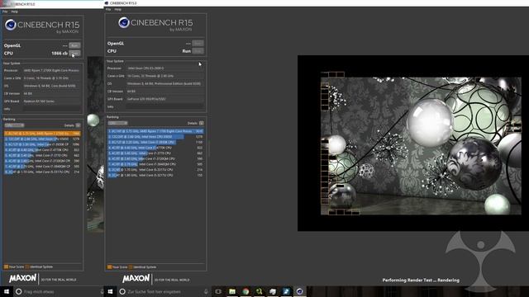The height and width of the screenshot is (297, 529).
Task: Toggle Details button in left window ranking
Action: 78,125
